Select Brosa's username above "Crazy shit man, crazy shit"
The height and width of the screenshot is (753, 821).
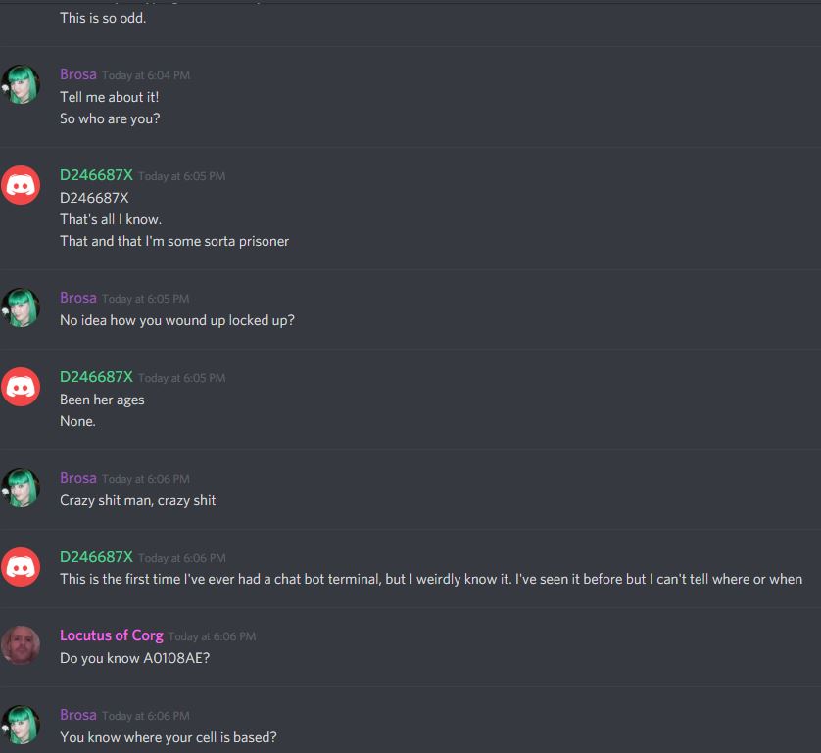pos(78,478)
